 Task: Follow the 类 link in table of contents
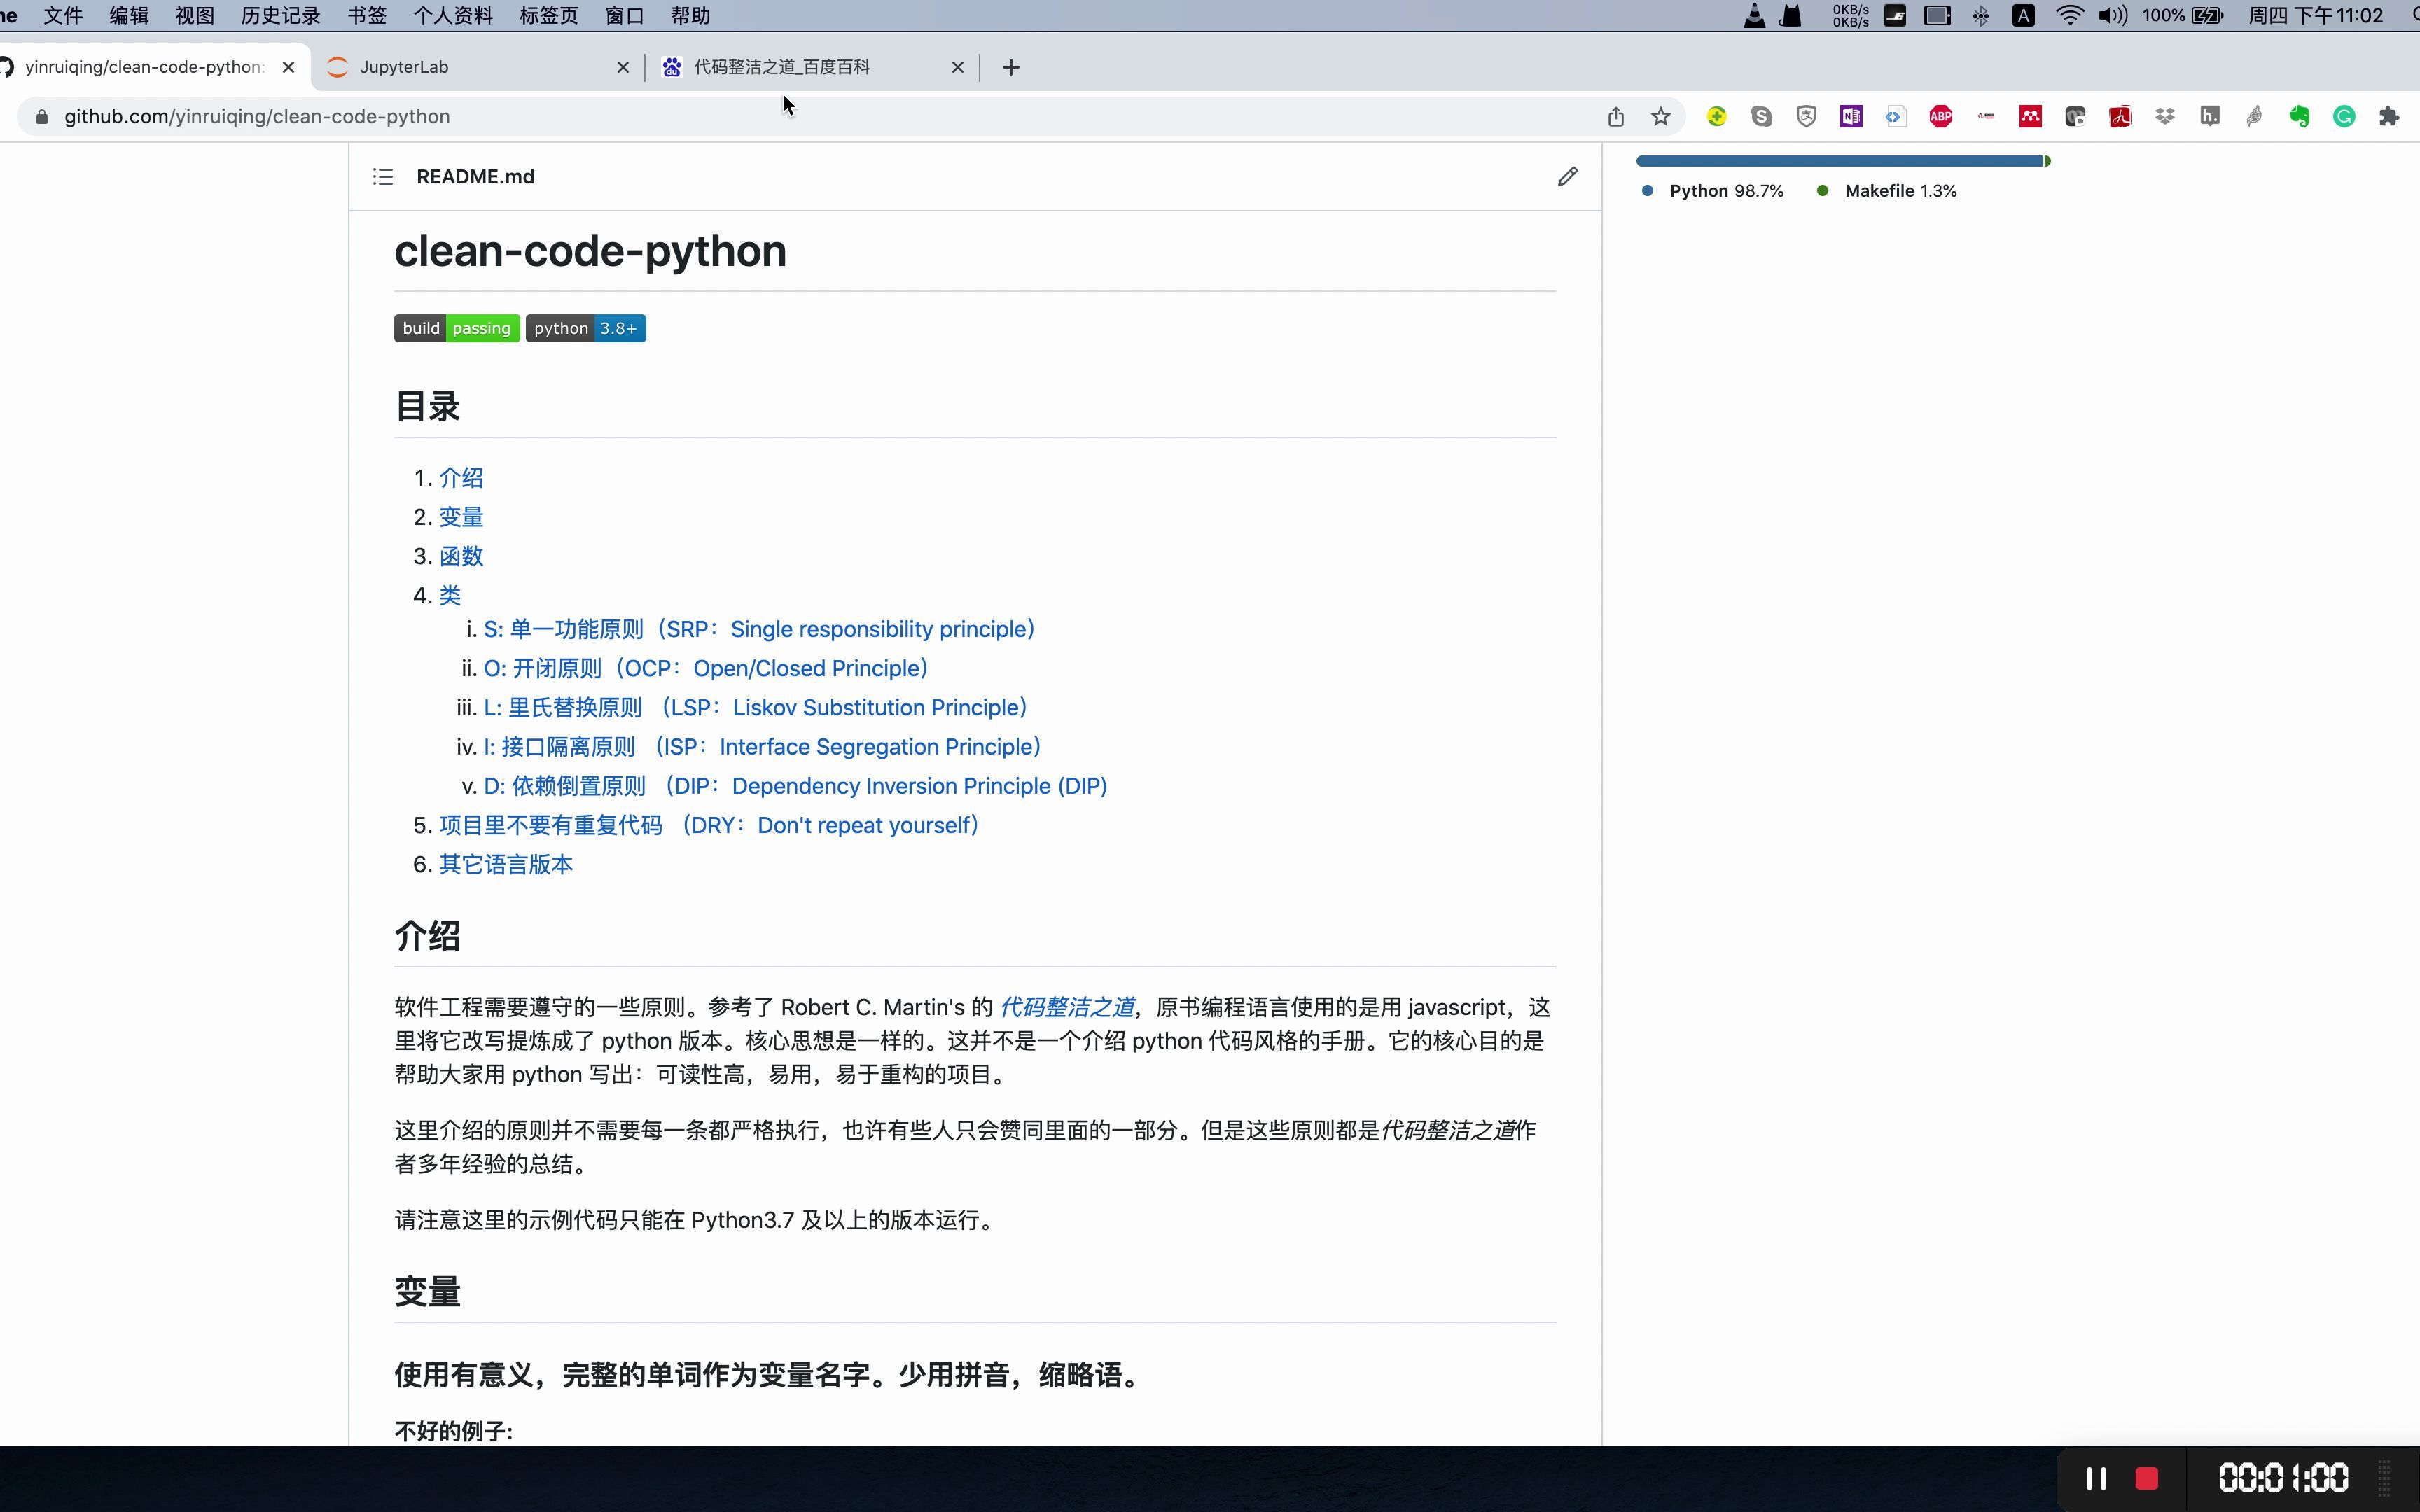pyautogui.click(x=450, y=596)
